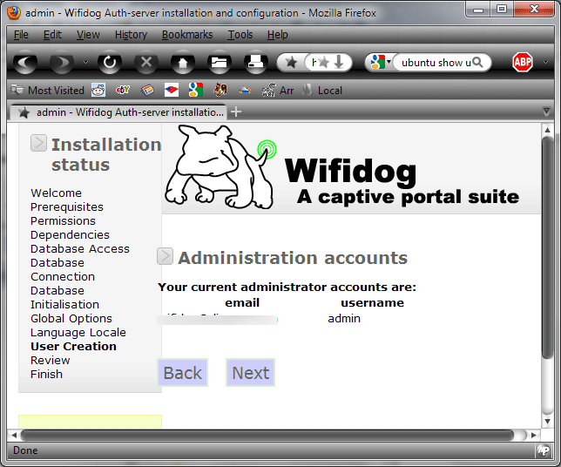This screenshot has width=561, height=467.
Task: Open the History menu
Action: click(x=131, y=35)
